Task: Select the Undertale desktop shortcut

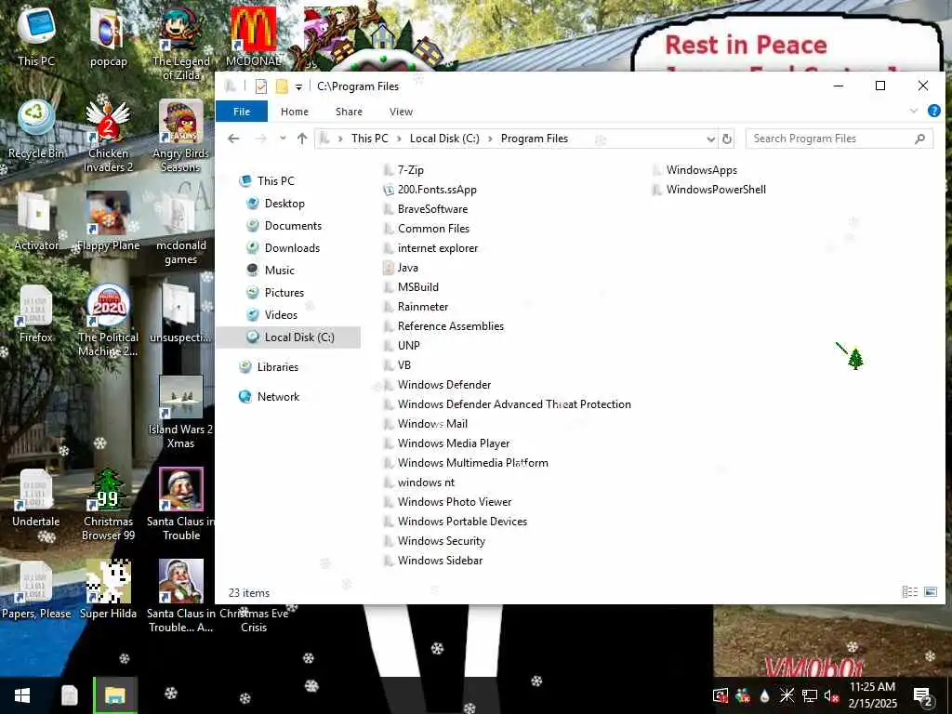Action: 36,498
